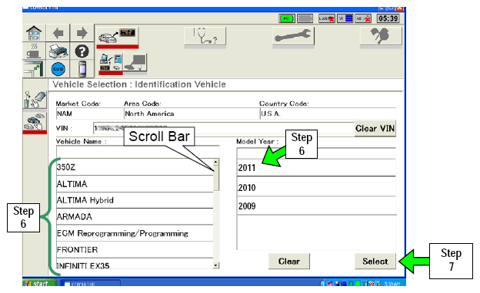
Task: Select model year 2009
Action: pyautogui.click(x=316, y=206)
